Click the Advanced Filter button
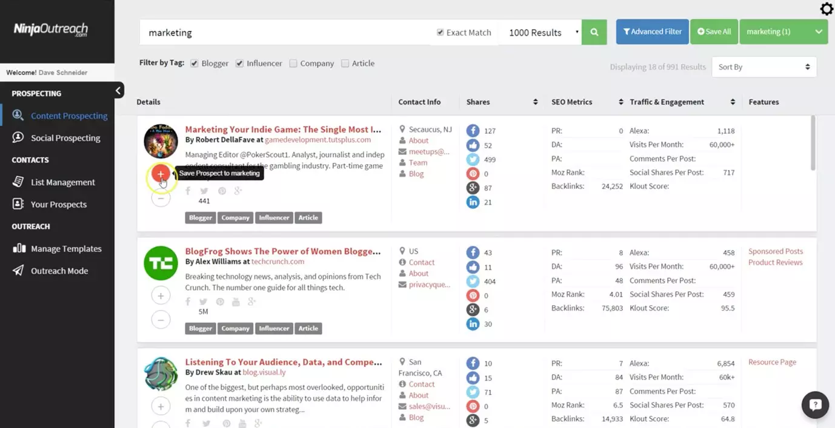The image size is (835, 428). (x=652, y=31)
